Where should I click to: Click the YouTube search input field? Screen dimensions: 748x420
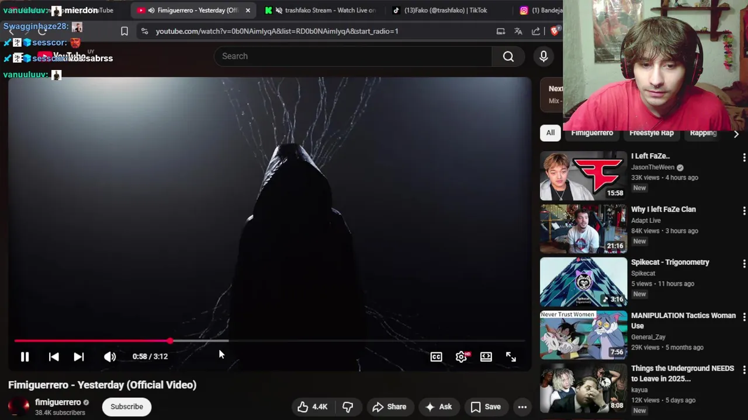click(353, 56)
